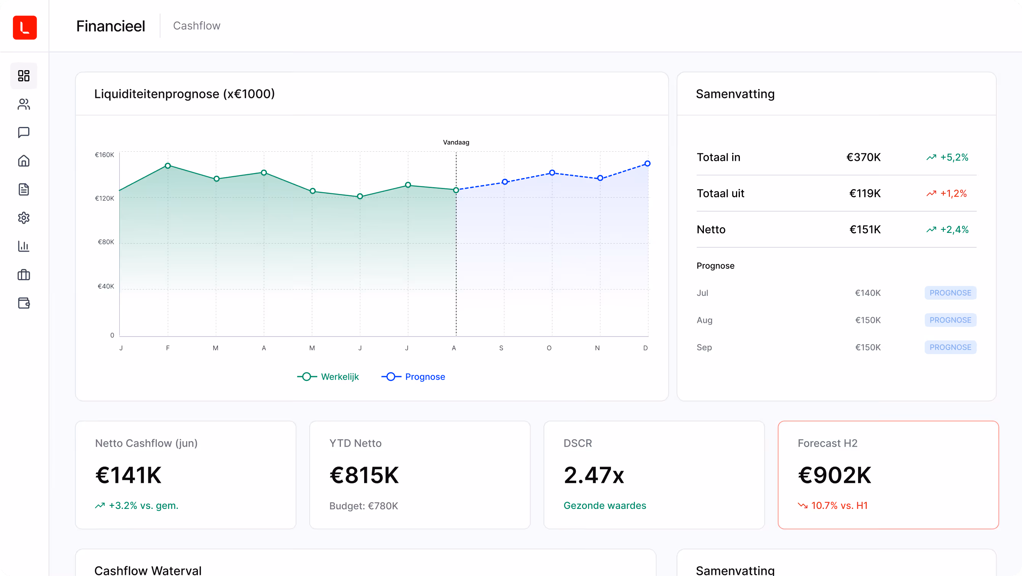Click the €160K y-axis label
Image resolution: width=1022 pixels, height=576 pixels.
(104, 155)
